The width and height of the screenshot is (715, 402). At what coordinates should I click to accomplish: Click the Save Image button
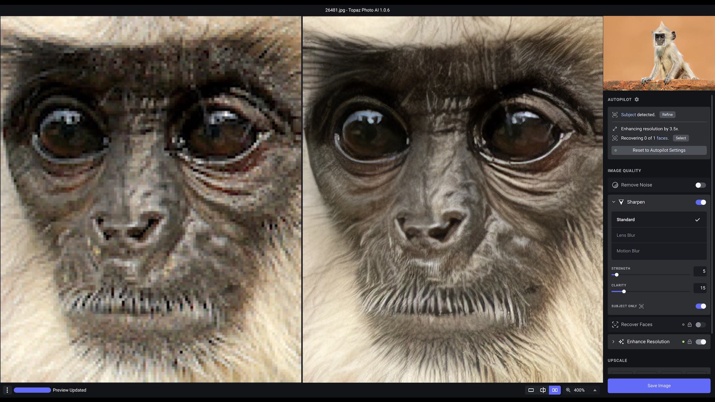[x=659, y=386]
